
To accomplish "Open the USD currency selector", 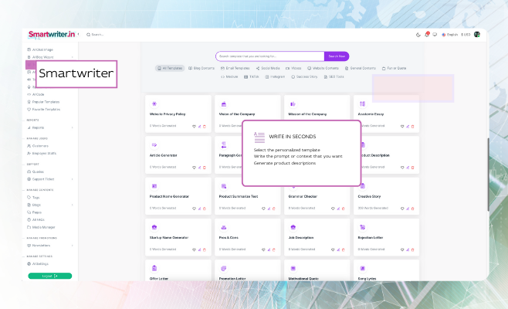I will point(466,35).
